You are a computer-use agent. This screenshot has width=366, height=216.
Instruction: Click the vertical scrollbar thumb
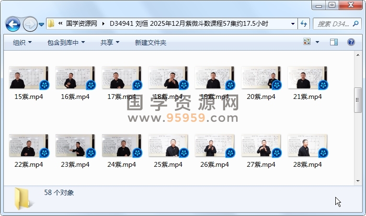(357, 100)
